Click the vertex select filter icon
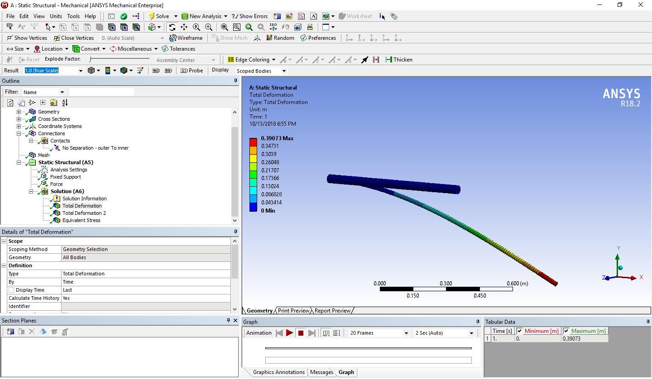 click(x=62, y=27)
